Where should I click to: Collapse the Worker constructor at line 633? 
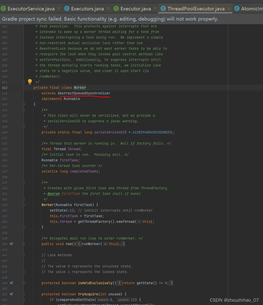[x=24, y=205]
